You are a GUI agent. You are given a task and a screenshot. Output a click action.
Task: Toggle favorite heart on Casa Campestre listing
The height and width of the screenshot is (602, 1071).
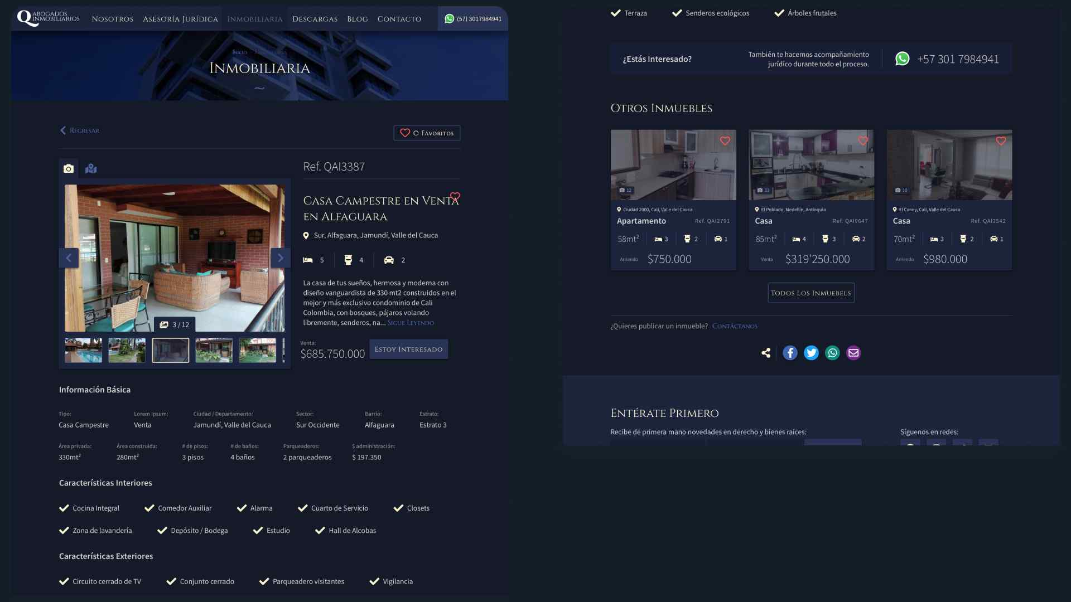tap(455, 196)
